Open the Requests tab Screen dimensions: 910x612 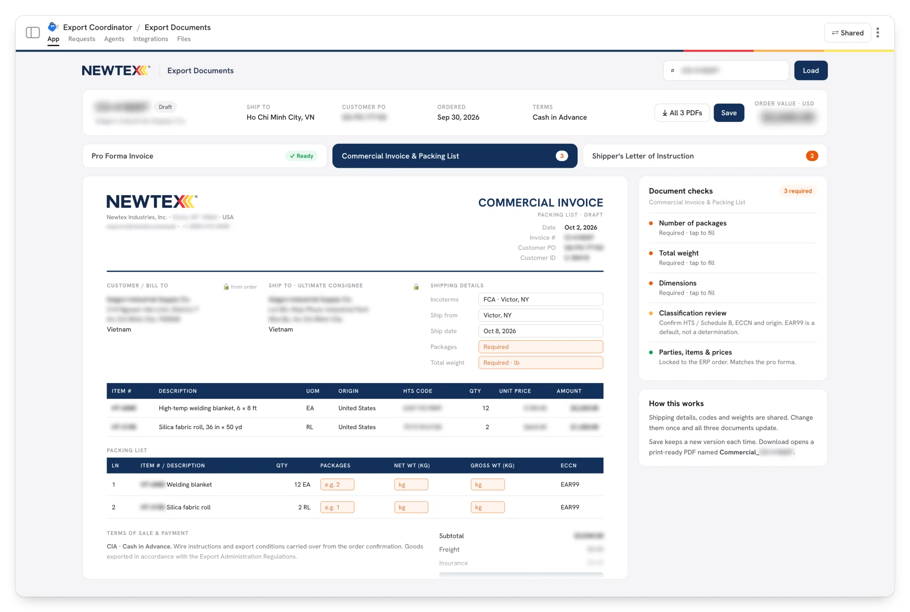pos(82,39)
